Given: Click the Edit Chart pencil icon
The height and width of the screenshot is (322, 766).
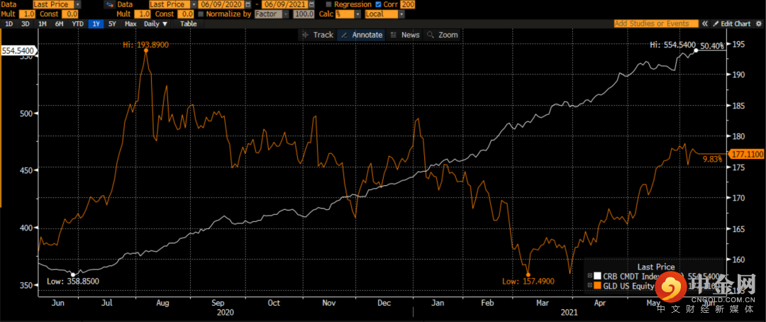Looking at the screenshot, I should pyautogui.click(x=716, y=23).
